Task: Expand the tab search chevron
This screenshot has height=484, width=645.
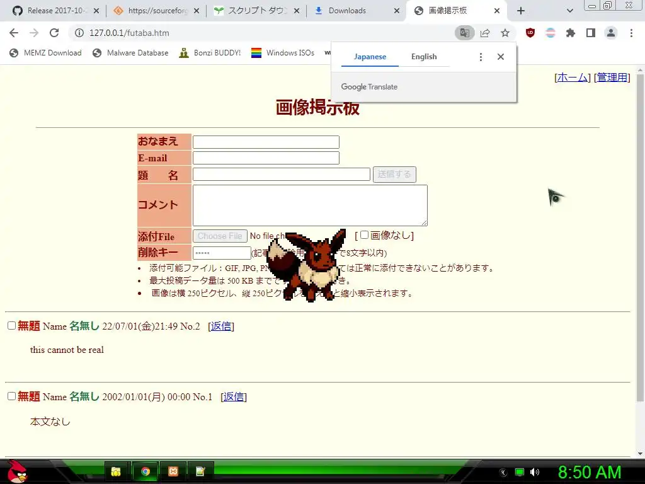Action: 569,11
